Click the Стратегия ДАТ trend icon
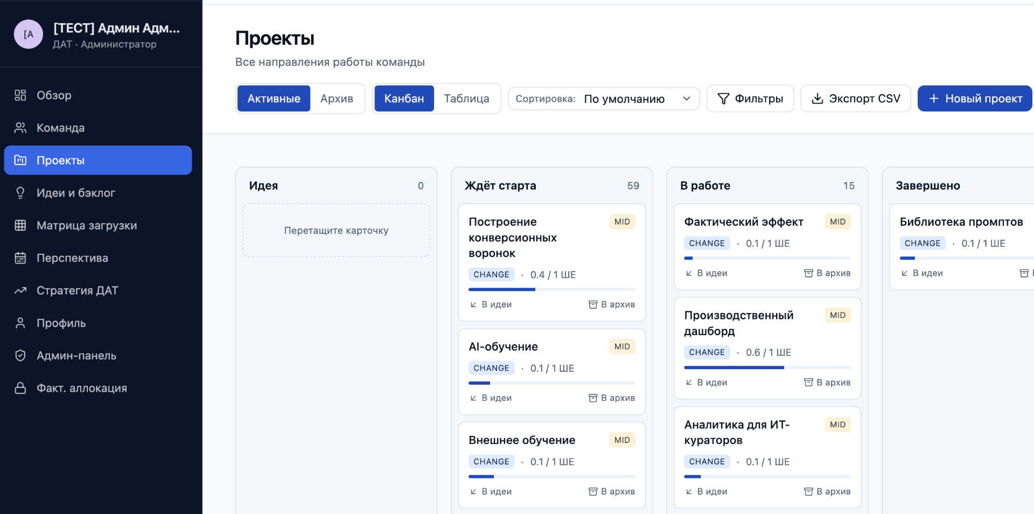Viewport: 1034px width, 514px height. (20, 290)
